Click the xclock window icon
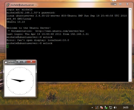134x110 pixels. coord(6,62)
